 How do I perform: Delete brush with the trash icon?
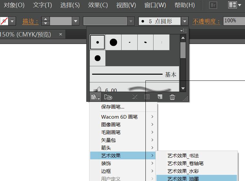coord(173,97)
